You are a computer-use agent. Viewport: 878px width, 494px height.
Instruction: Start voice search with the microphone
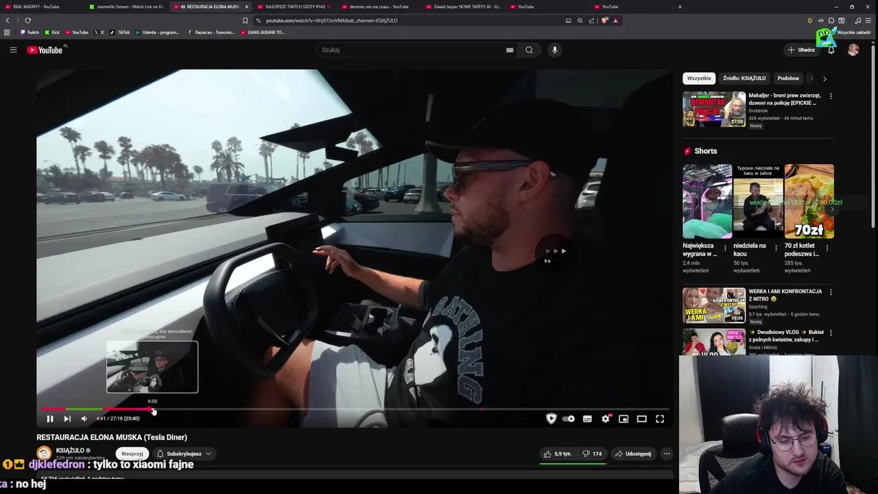pyautogui.click(x=555, y=49)
